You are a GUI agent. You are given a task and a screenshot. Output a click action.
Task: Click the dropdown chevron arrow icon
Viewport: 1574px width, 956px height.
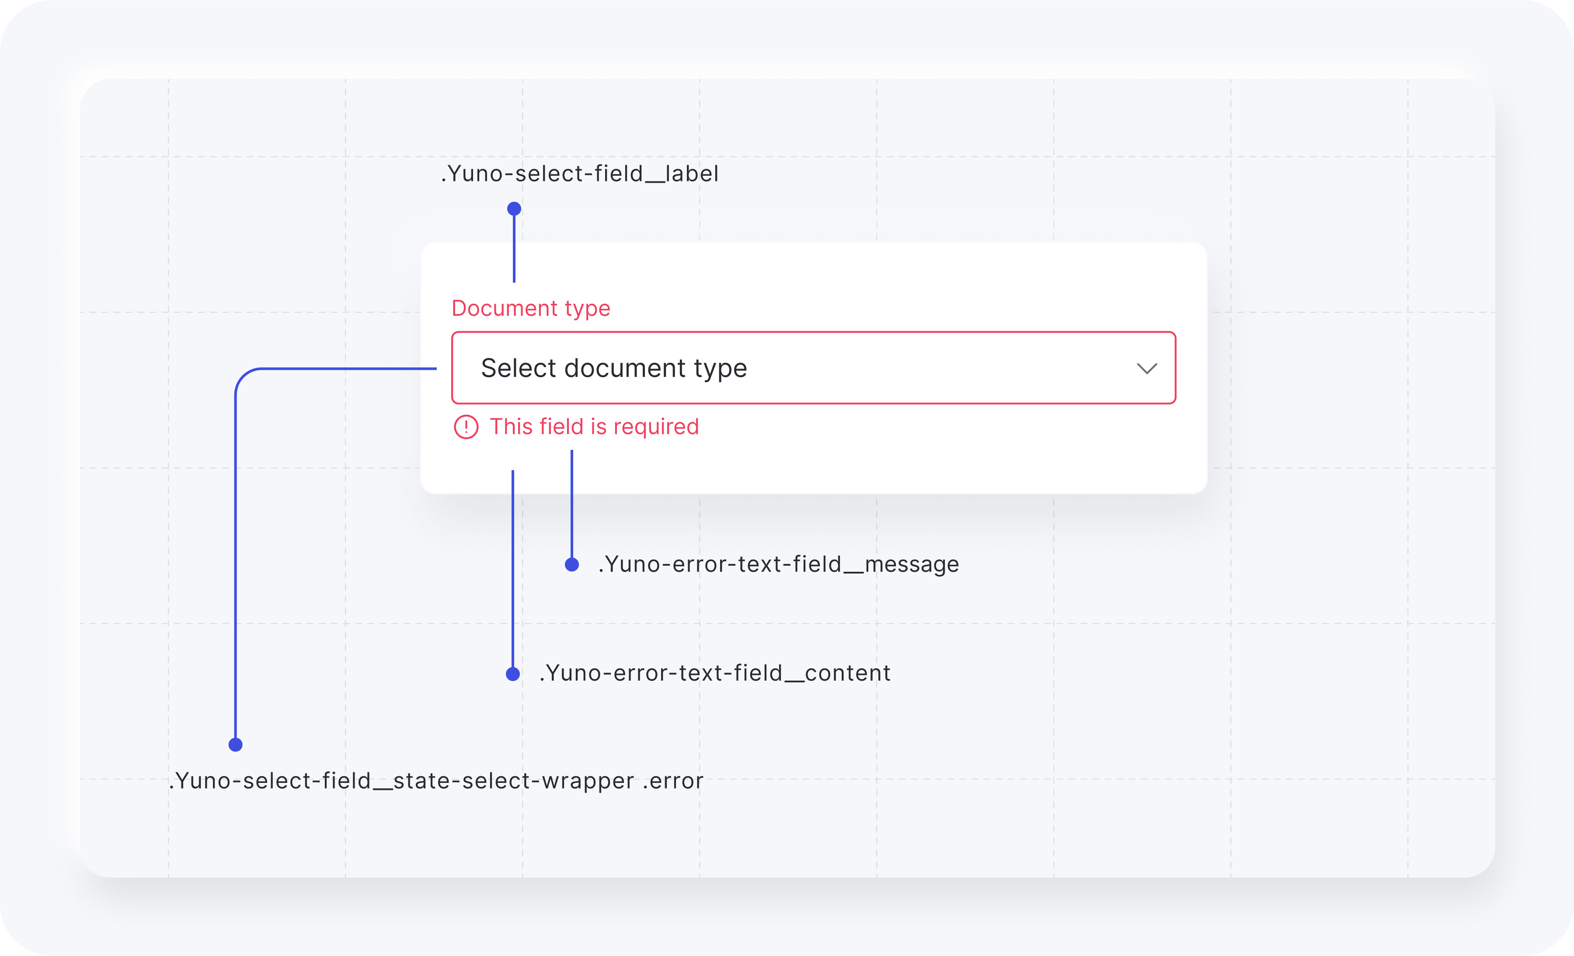click(x=1147, y=368)
